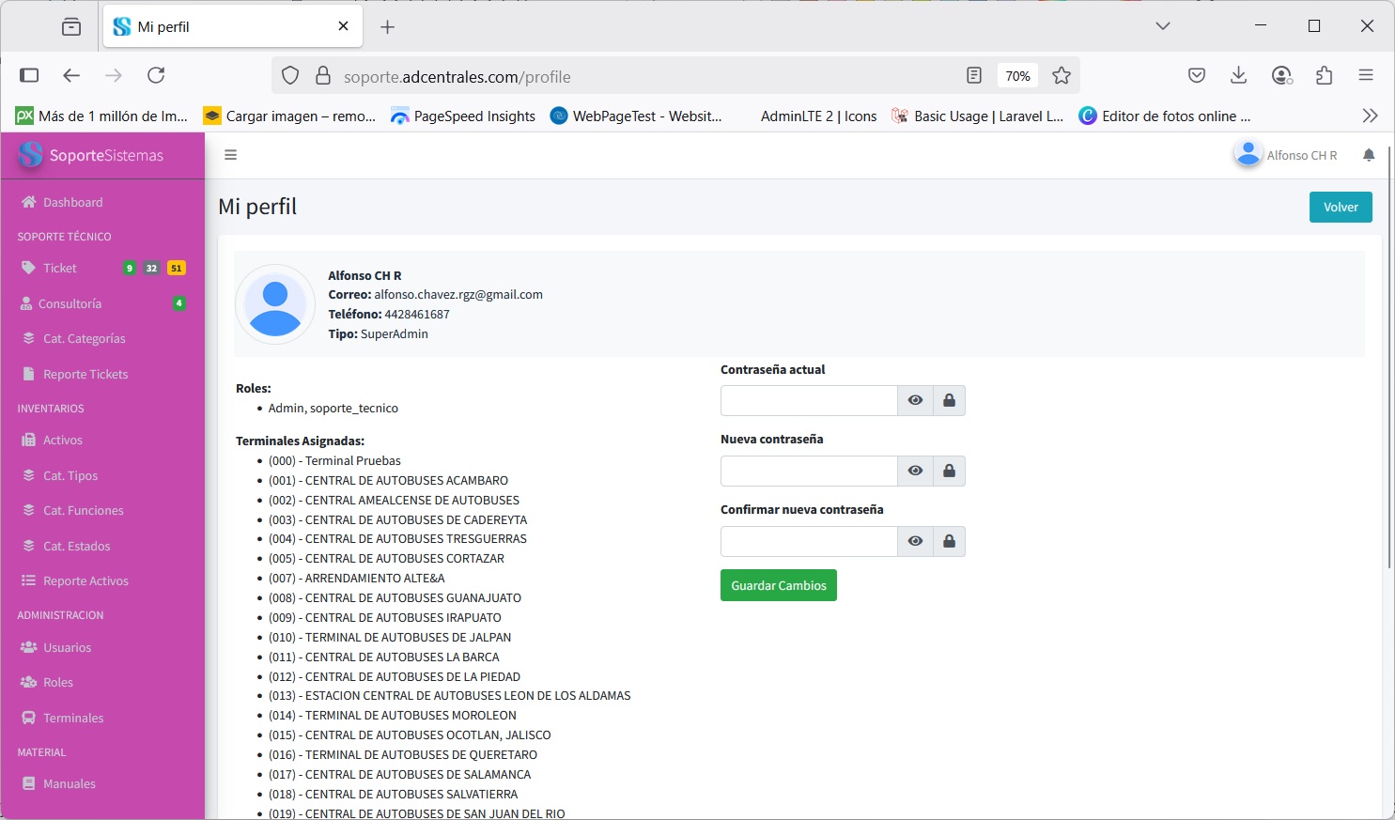
Task: Reveal new password using eye toggle
Action: tap(915, 471)
